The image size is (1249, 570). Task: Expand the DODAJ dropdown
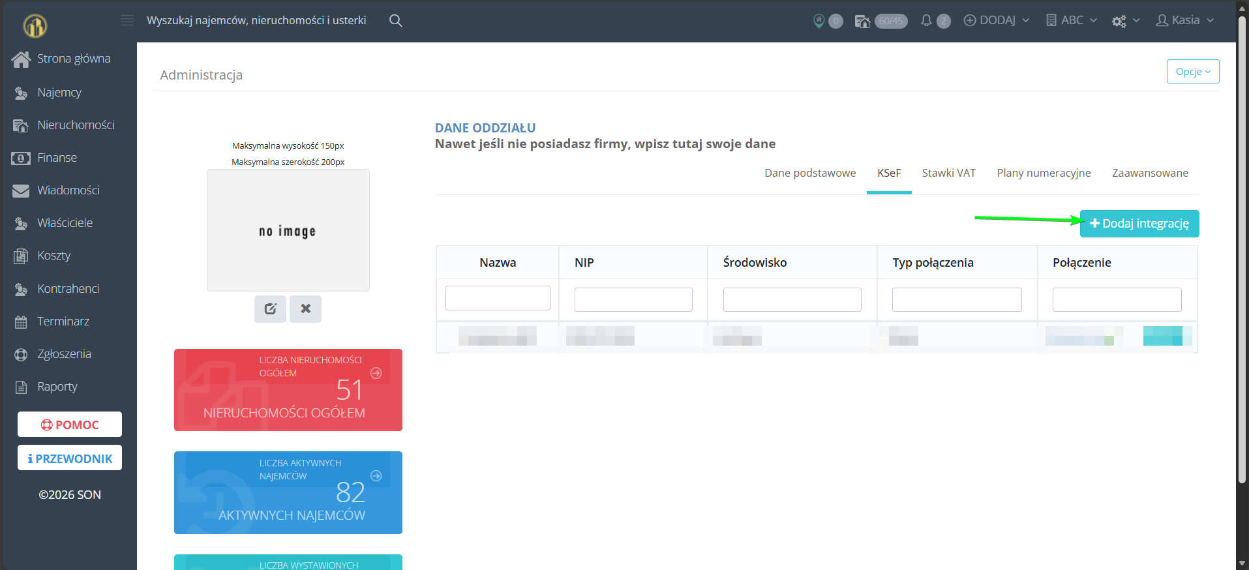[997, 21]
